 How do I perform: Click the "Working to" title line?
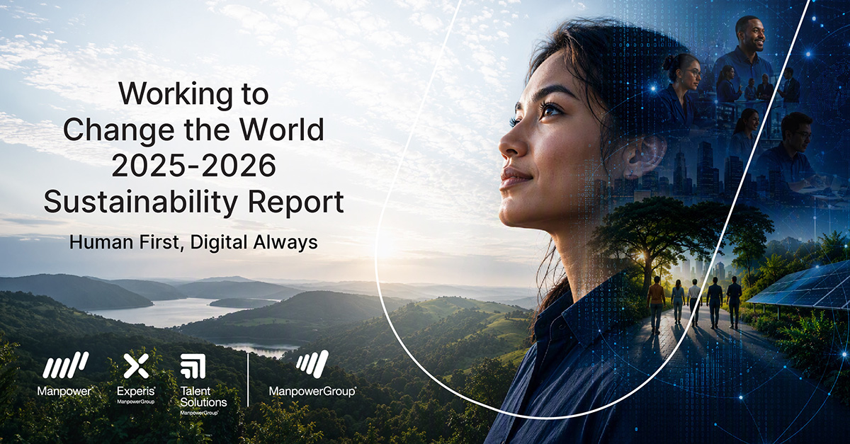tap(193, 95)
